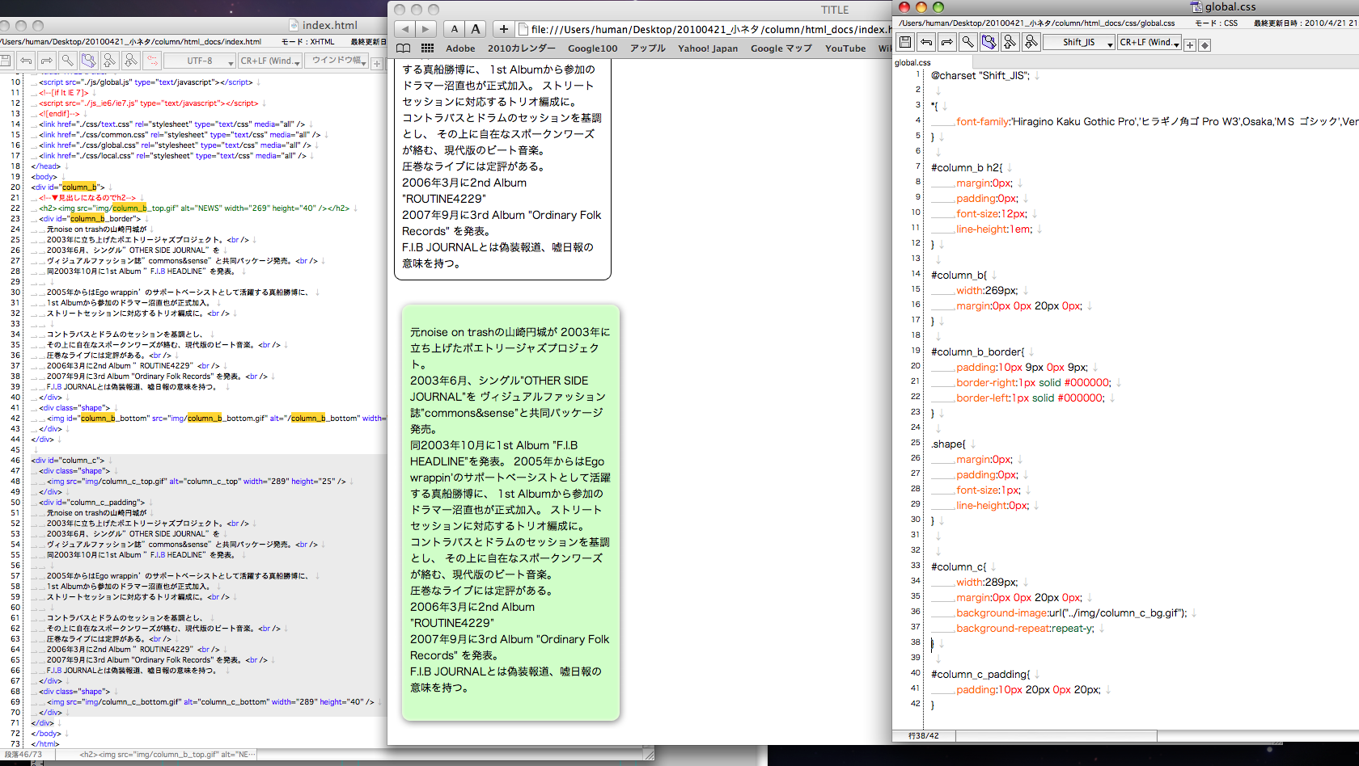1359x766 pixels.
Task: Click the browser address bar
Action: tap(704, 29)
